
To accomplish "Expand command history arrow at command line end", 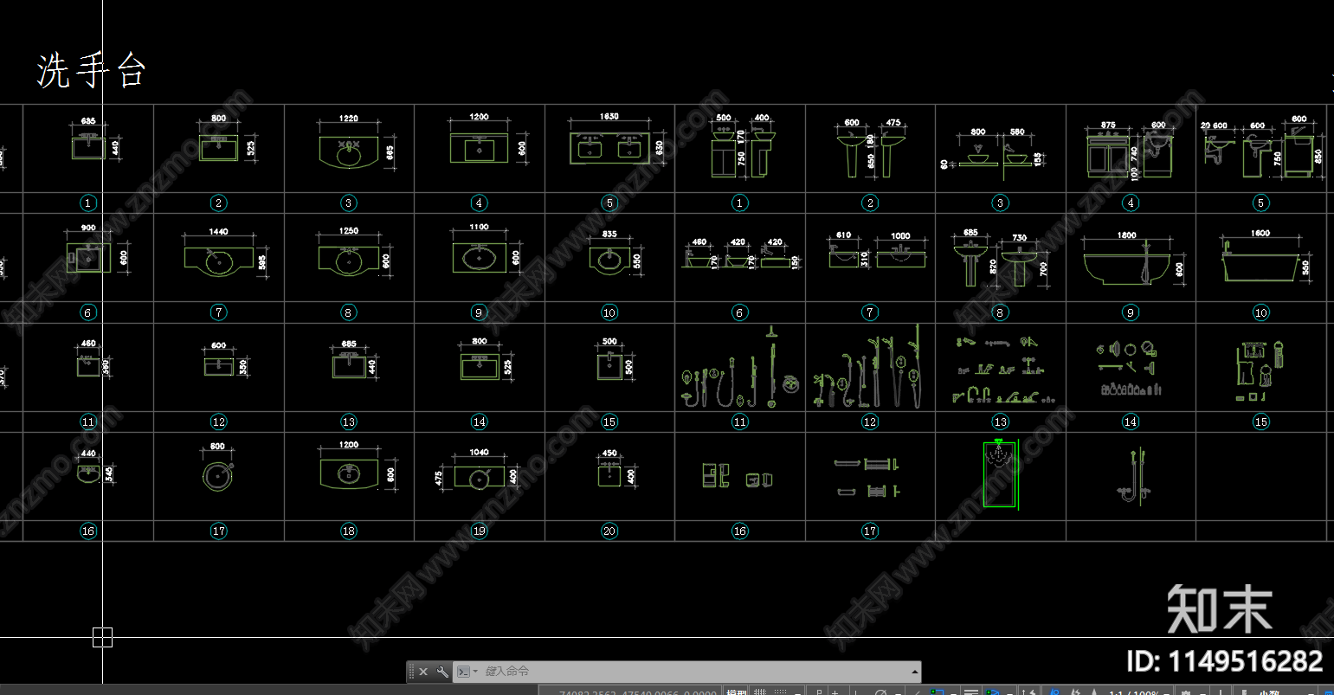I will click(x=915, y=672).
